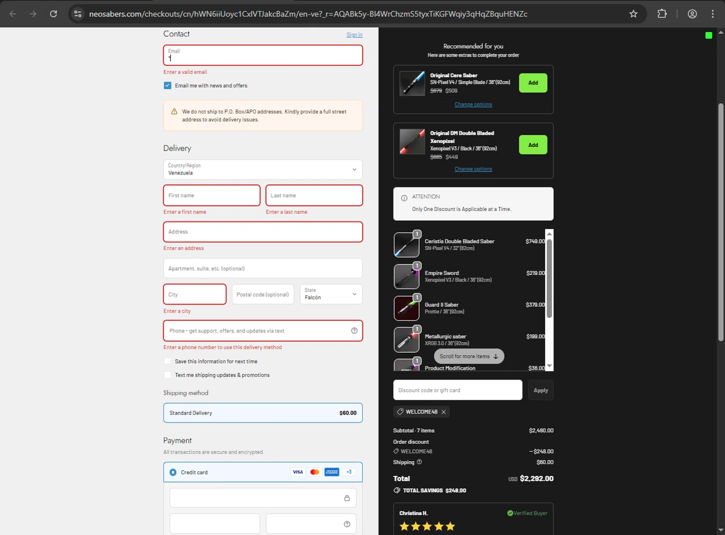Image resolution: width=725 pixels, height=535 pixels.
Task: Open the browser profile icon
Action: [x=692, y=14]
